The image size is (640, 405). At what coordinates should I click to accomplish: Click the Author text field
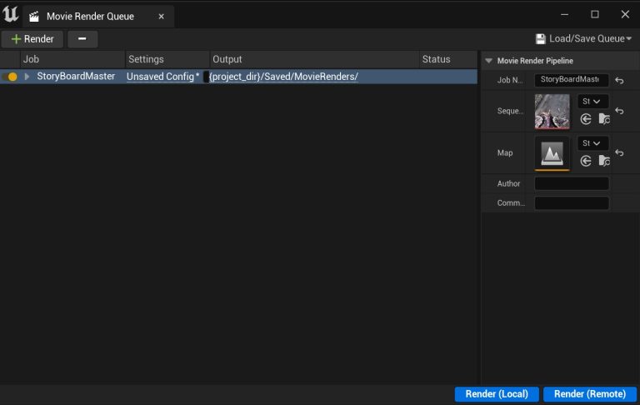coord(572,183)
